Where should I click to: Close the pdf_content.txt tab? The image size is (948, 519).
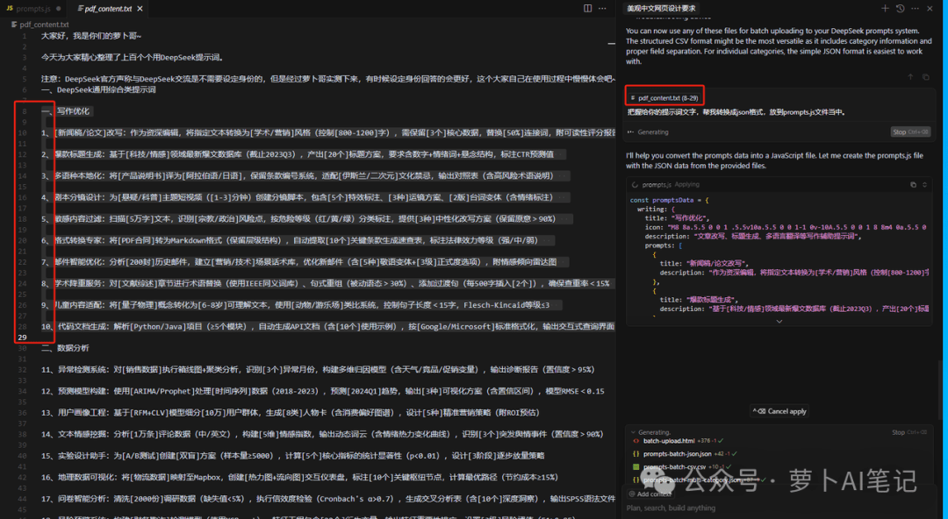[x=140, y=9]
